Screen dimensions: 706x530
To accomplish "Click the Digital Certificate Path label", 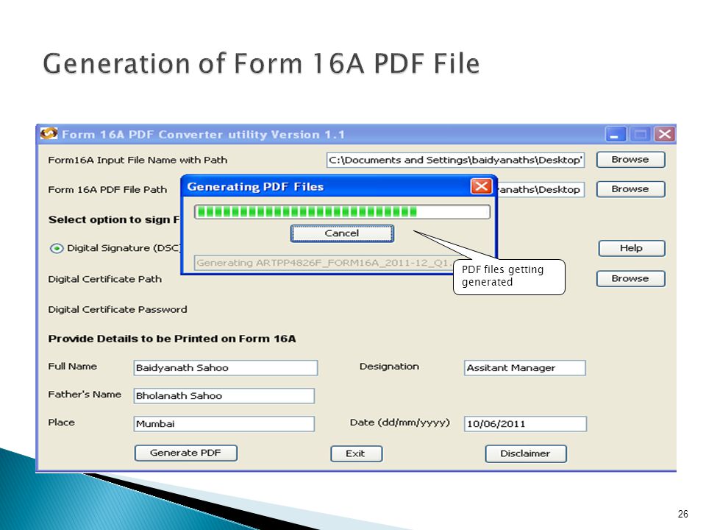I will click(x=105, y=280).
